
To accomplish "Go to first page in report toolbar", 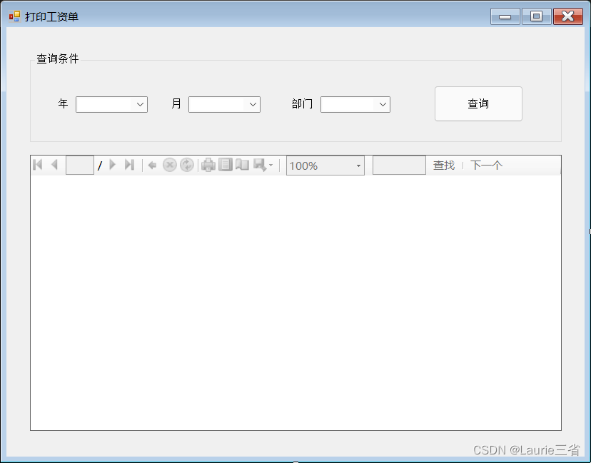I will [x=38, y=165].
